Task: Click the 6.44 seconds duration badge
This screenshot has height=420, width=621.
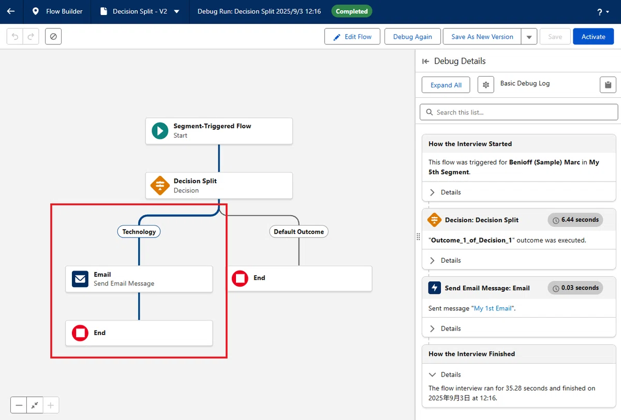Action: point(575,220)
